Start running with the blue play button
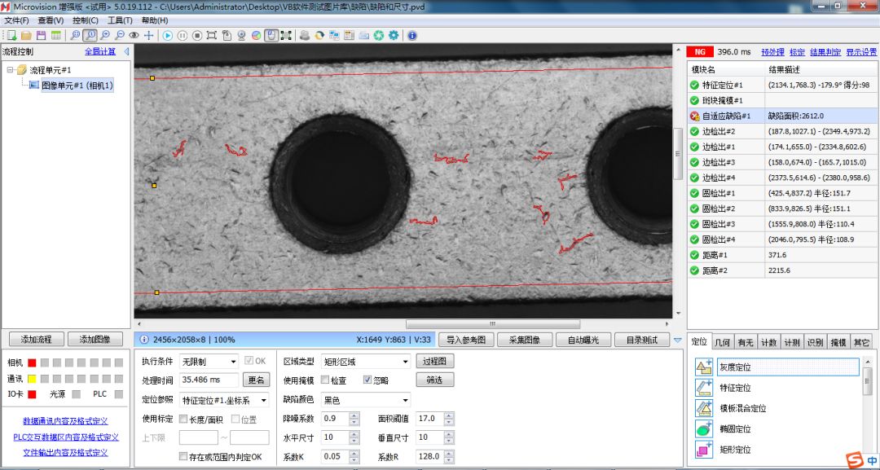Image resolution: width=880 pixels, height=470 pixels. click(168, 35)
